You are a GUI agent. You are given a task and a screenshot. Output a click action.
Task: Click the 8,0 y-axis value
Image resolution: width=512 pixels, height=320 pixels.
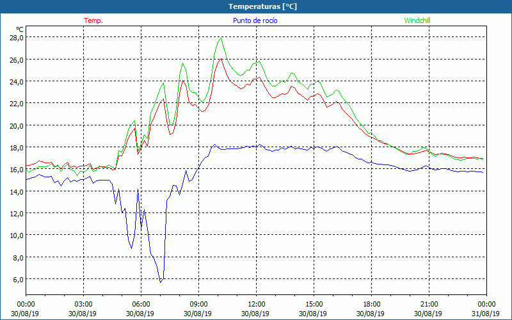coord(19,258)
